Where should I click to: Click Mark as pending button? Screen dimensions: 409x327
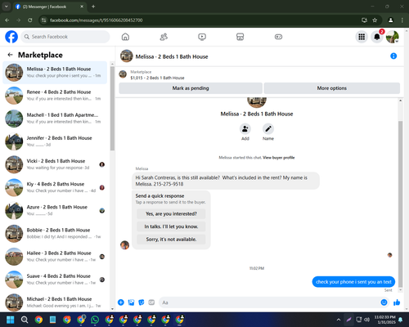coord(191,88)
